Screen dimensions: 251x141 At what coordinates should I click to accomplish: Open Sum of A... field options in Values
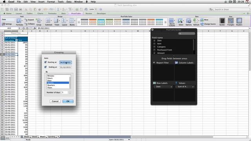pyautogui.click(x=193, y=87)
